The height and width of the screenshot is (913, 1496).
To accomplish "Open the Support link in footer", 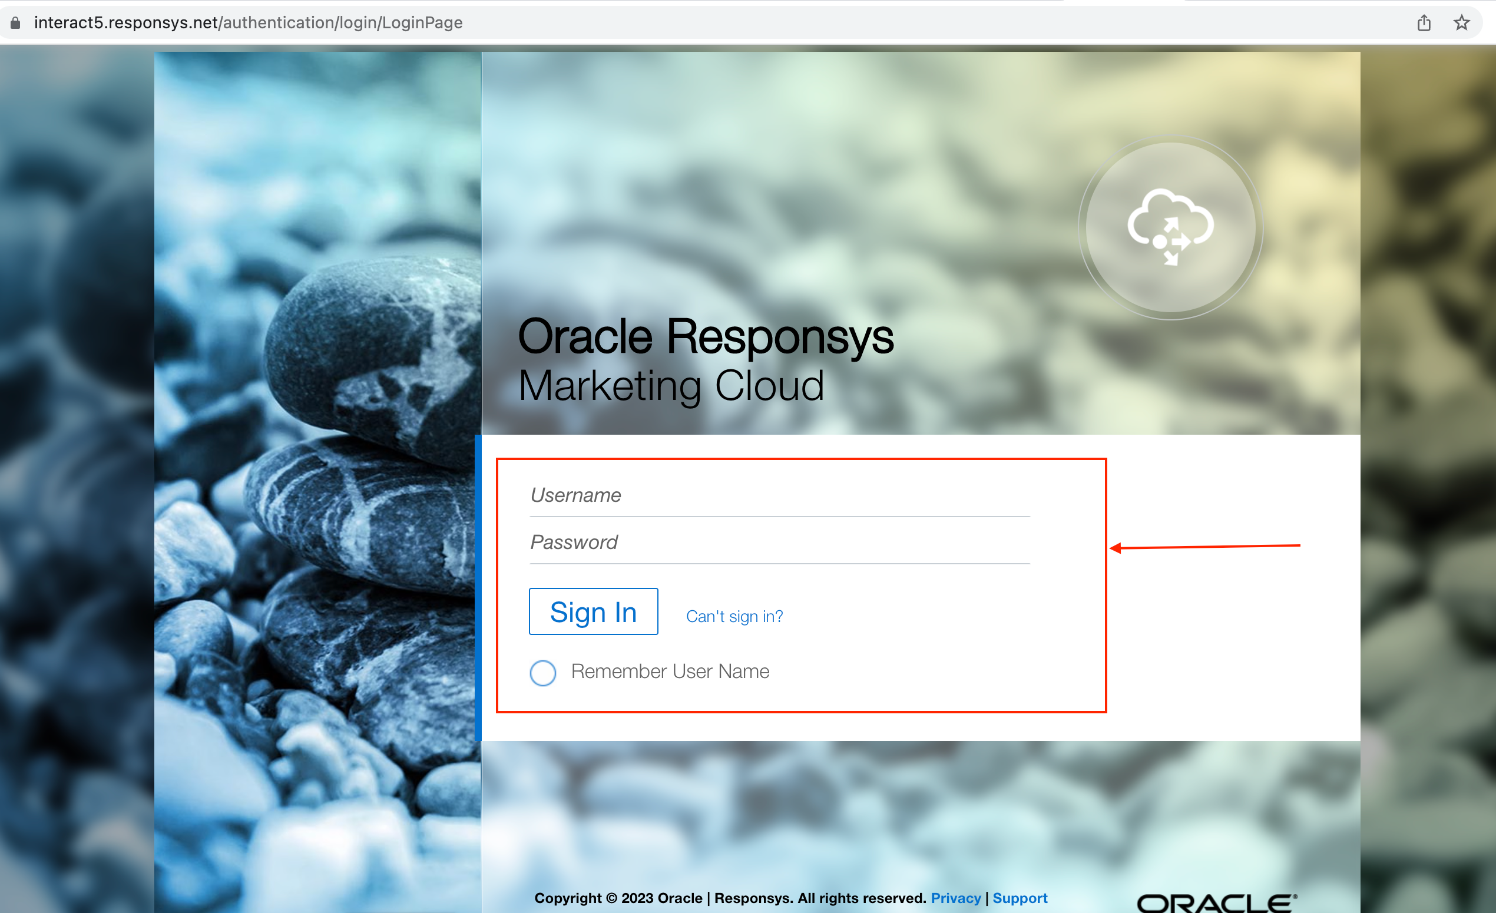I will (1020, 898).
